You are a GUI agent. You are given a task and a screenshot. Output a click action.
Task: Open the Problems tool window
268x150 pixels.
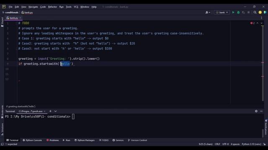pos(53,140)
